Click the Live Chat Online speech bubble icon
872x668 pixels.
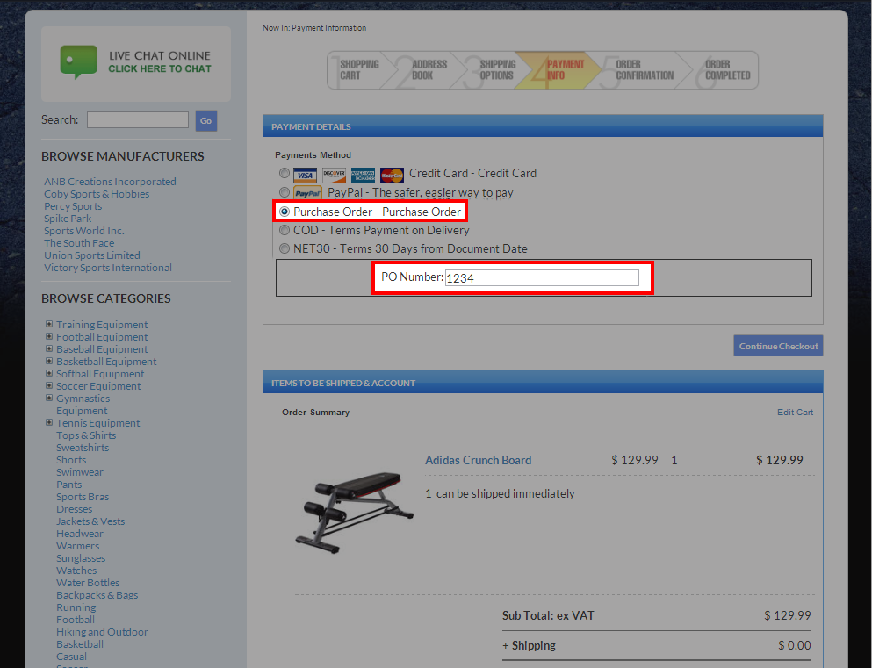tap(78, 61)
